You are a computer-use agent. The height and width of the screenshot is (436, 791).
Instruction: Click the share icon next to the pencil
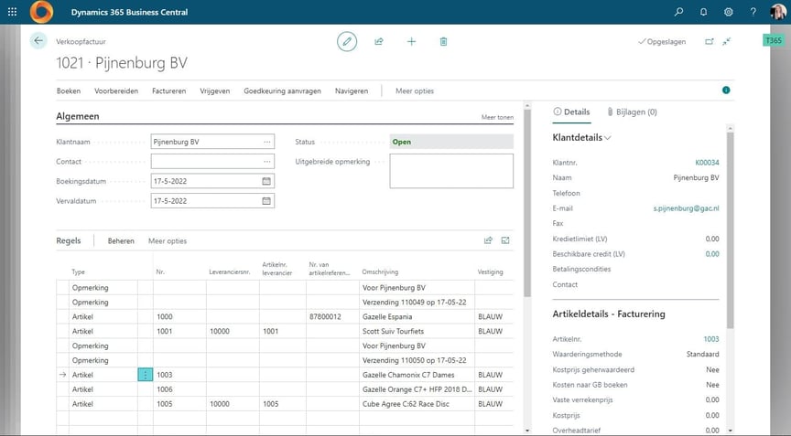tap(379, 41)
